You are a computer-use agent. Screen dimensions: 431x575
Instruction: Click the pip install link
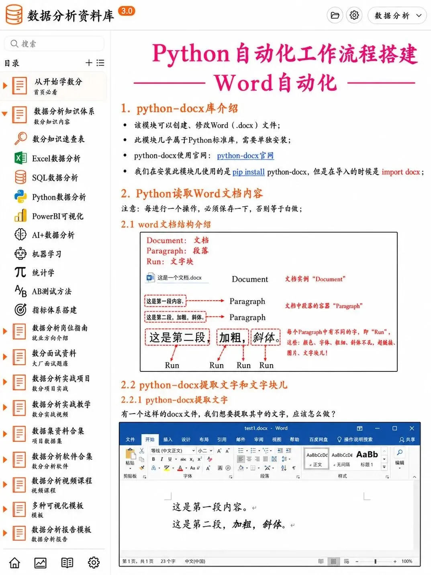coord(249,172)
